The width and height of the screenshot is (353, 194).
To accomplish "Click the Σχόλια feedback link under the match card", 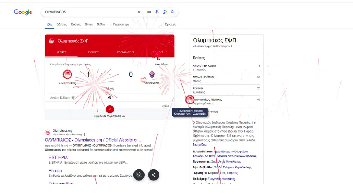I will tap(165, 106).
